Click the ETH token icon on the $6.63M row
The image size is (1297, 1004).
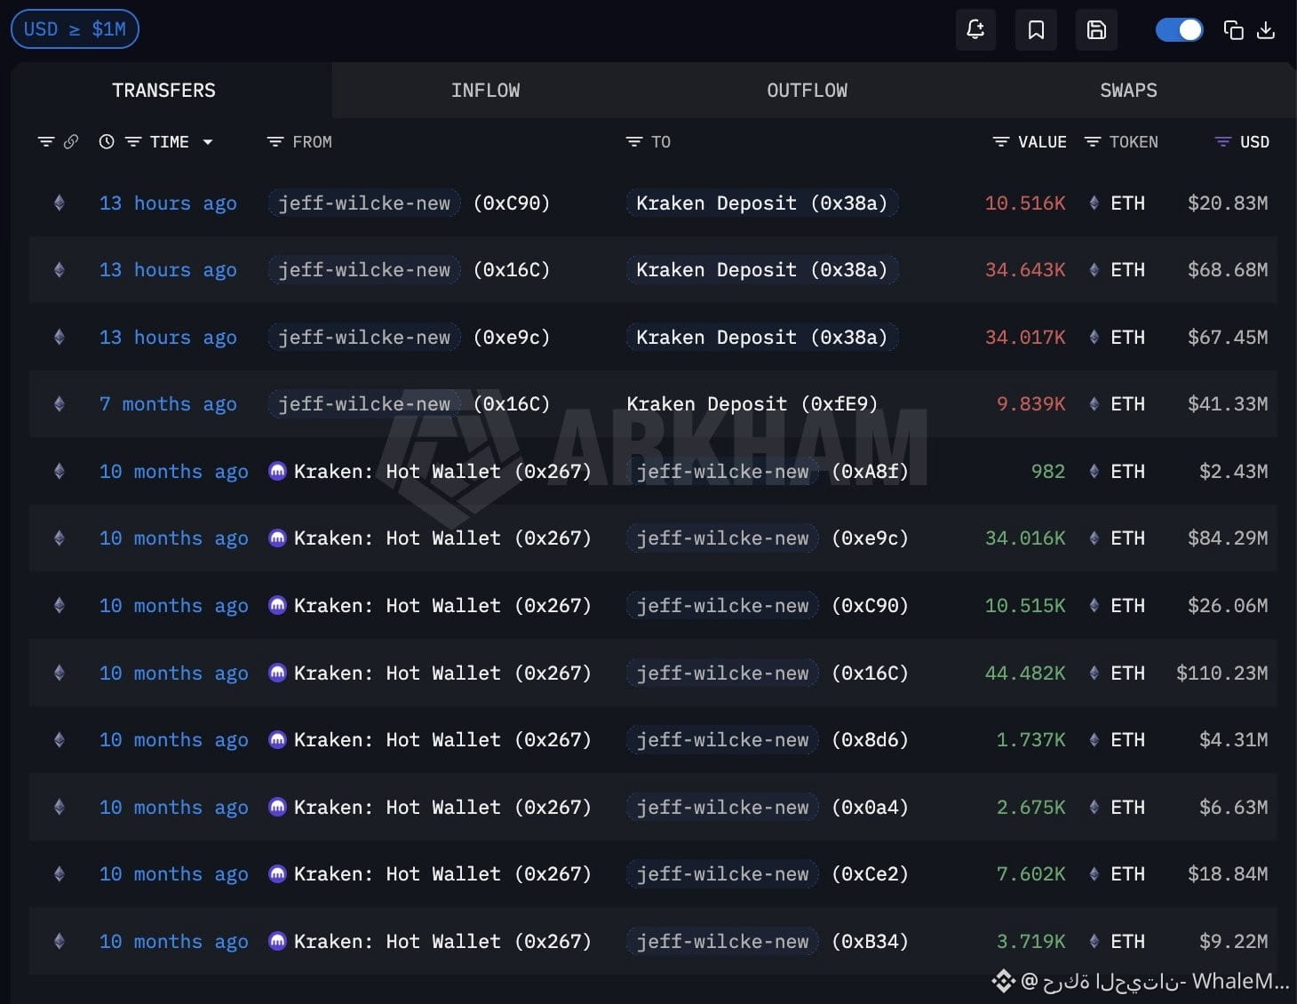point(1094,807)
